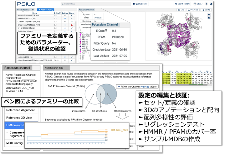225x155 pixels.
Task: Click the Bromodomain status checkmark
Action: click(72, 18)
